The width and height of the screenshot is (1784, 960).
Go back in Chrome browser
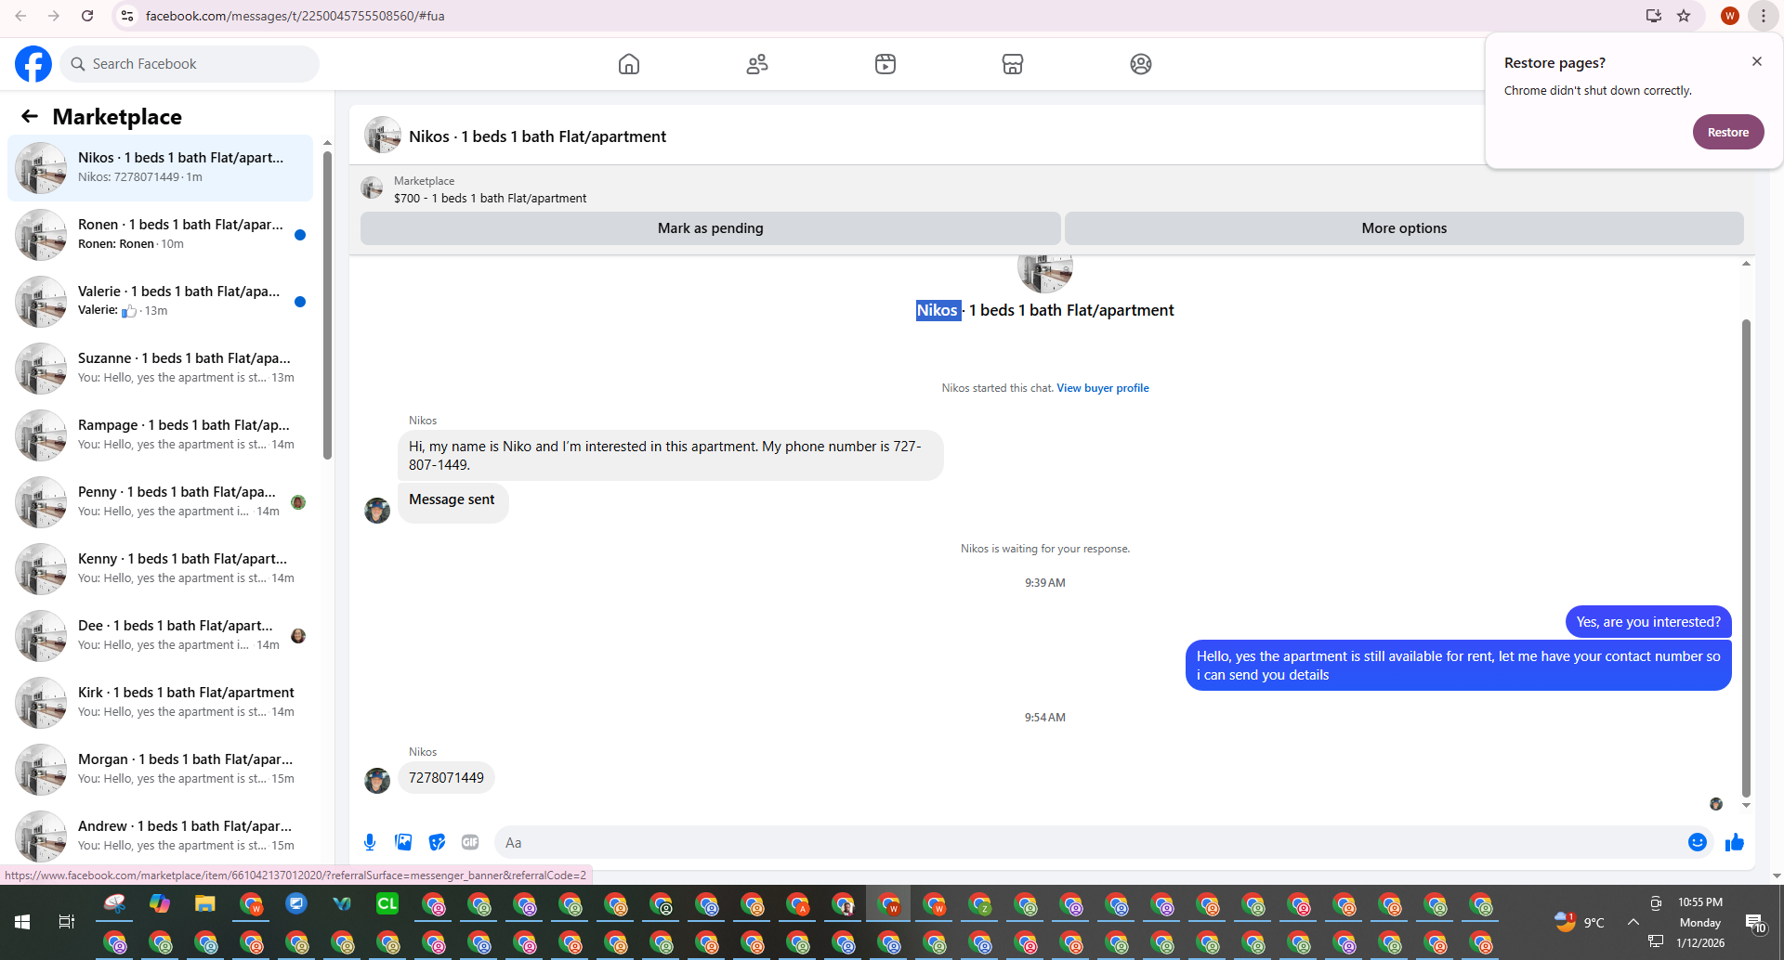(20, 16)
